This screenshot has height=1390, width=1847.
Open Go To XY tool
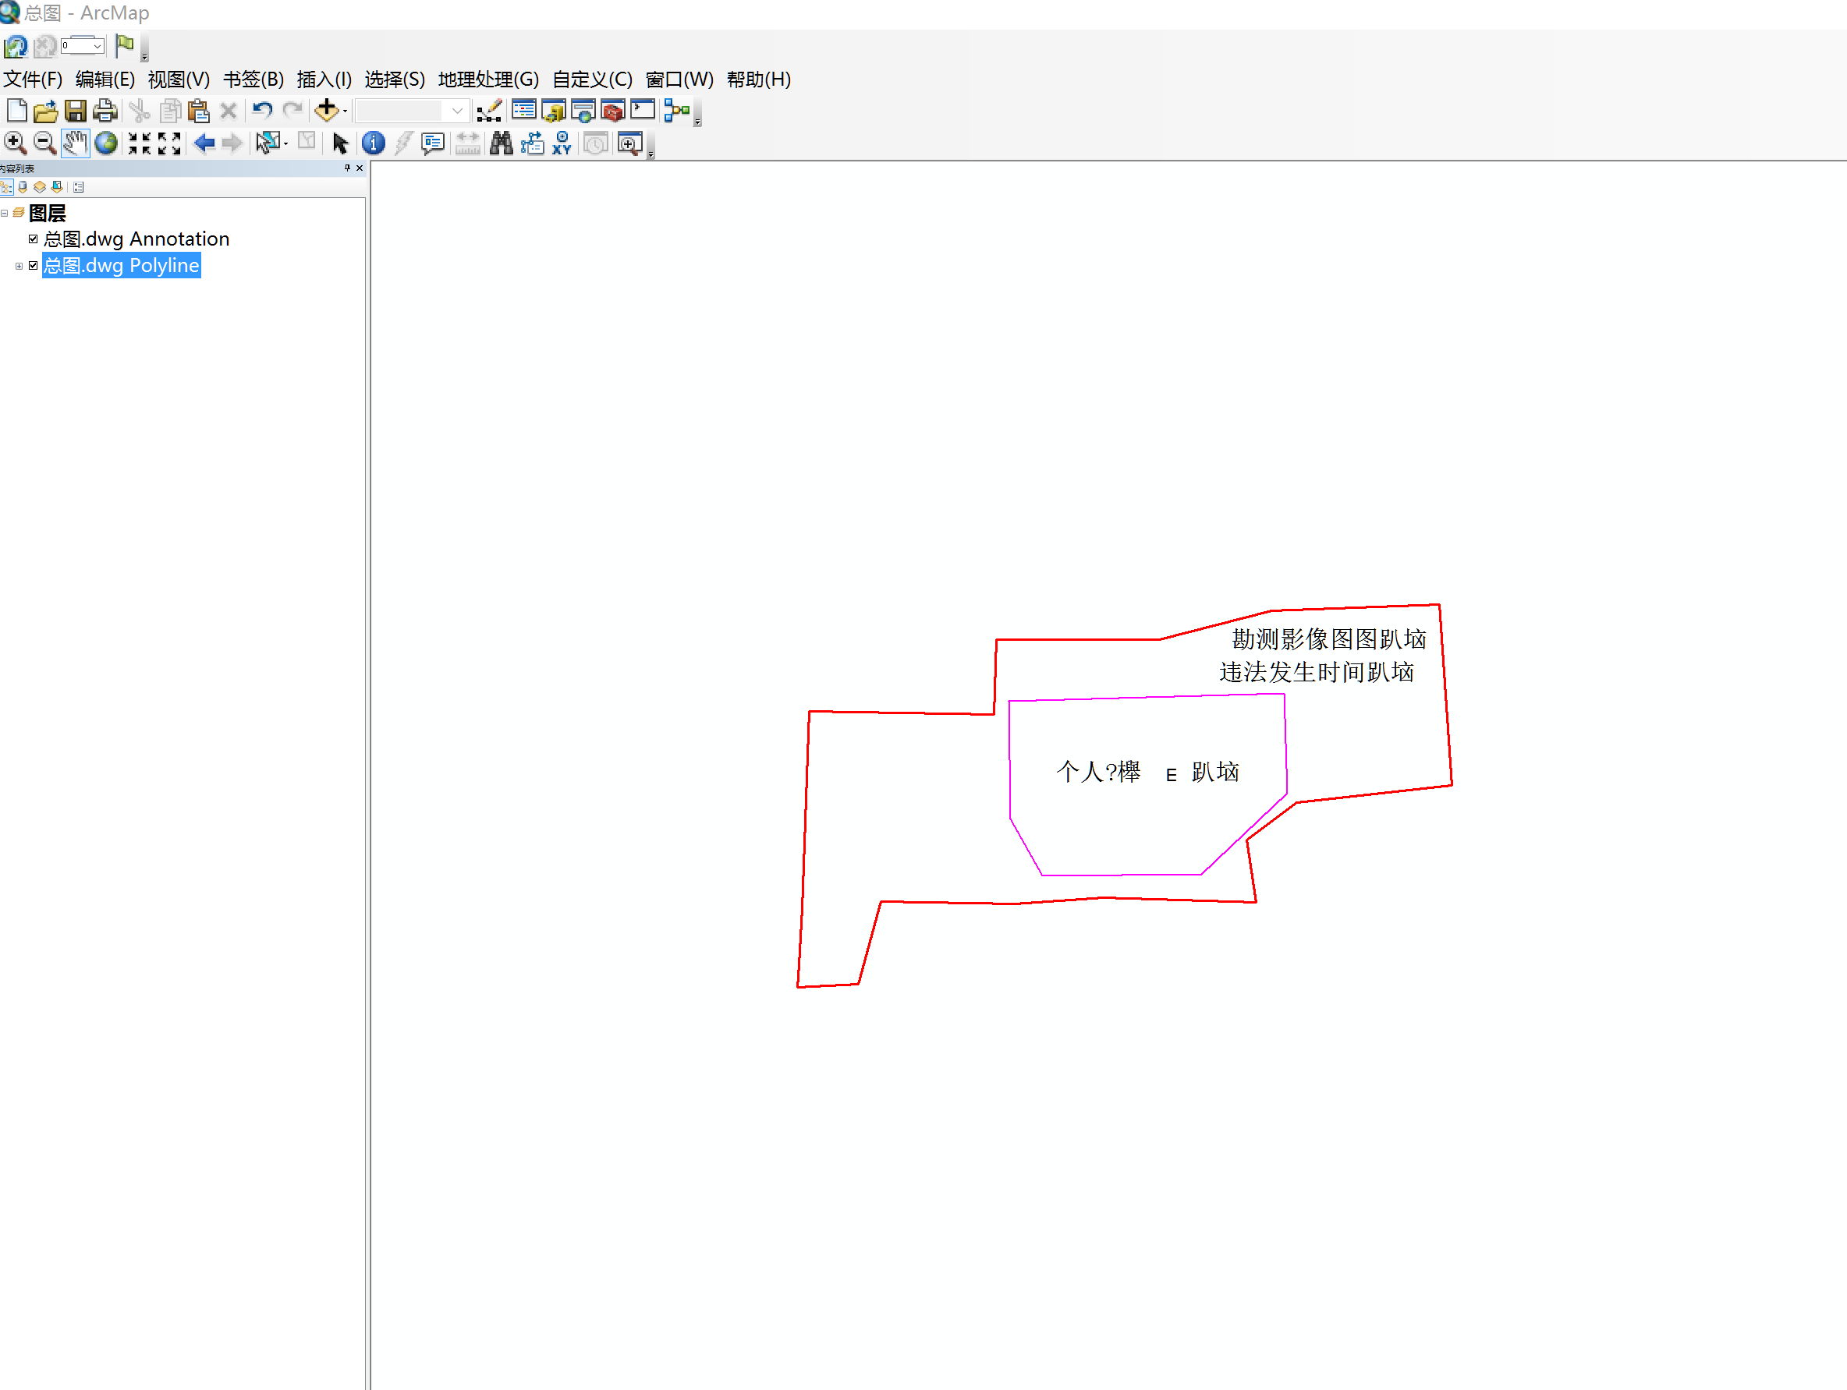562,143
